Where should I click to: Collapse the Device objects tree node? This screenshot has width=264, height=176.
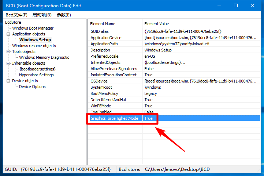9,81
